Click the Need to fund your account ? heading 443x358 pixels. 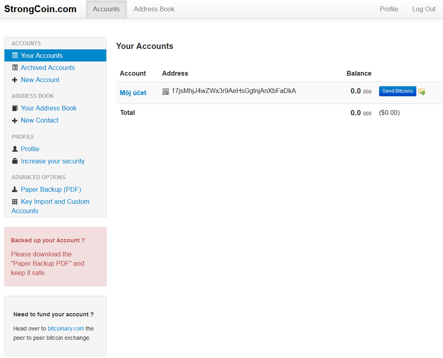[53, 314]
